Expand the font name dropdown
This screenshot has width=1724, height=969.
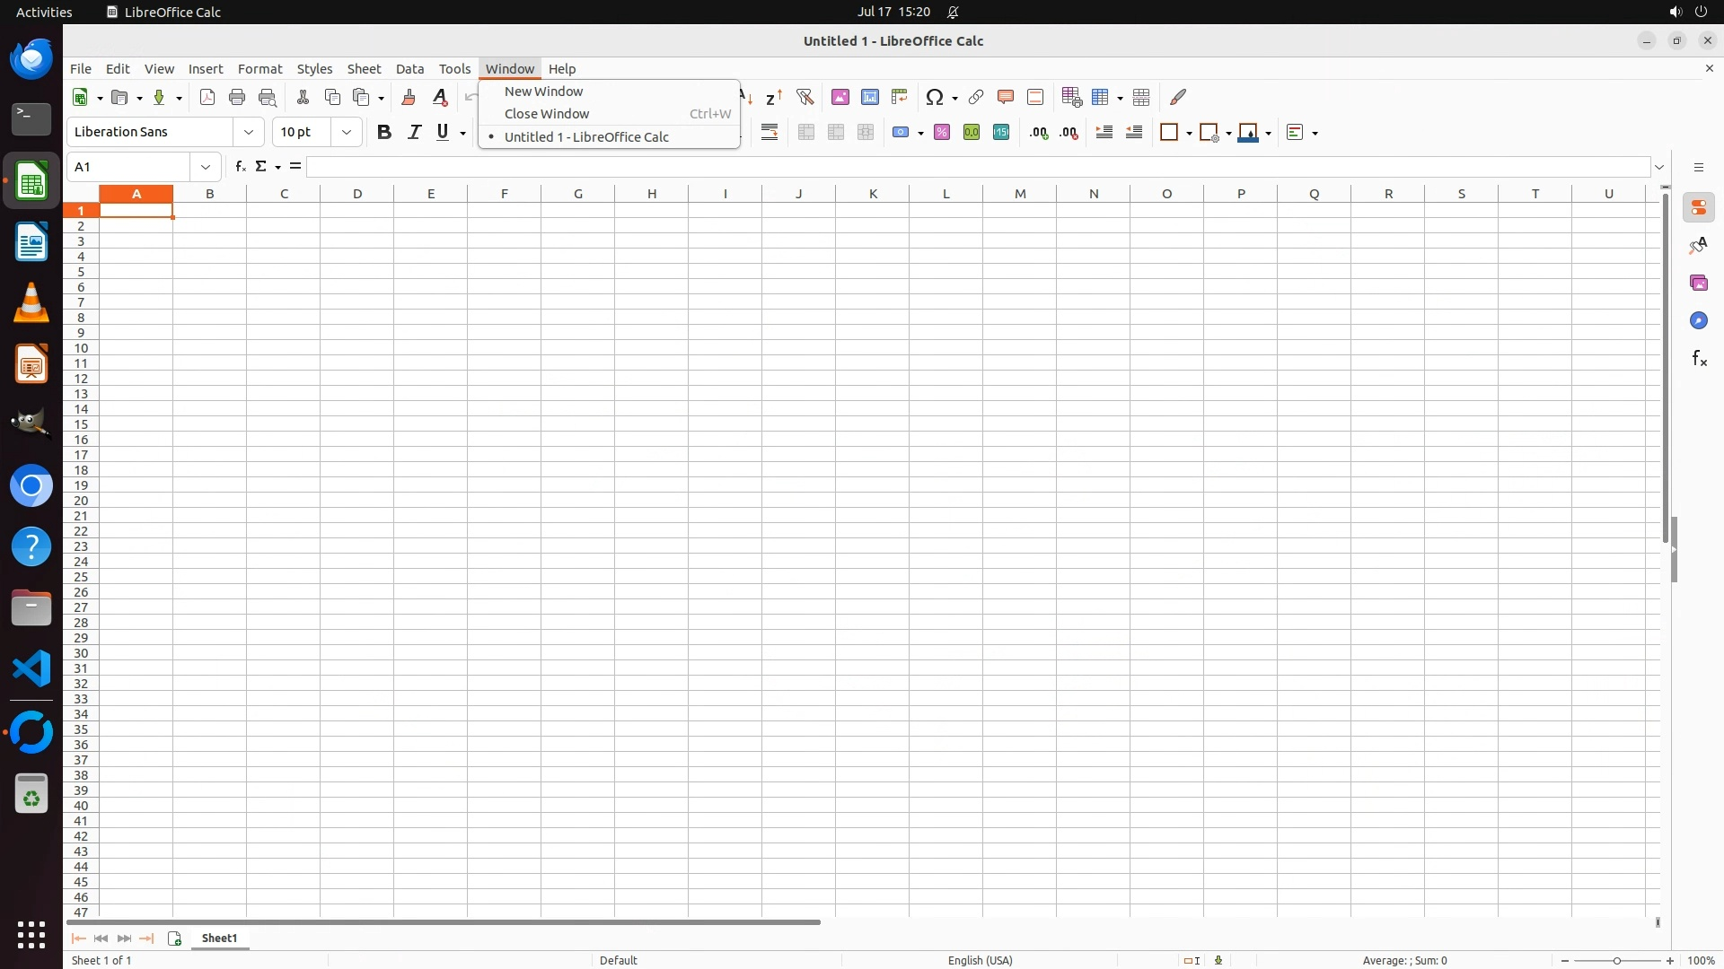249,132
